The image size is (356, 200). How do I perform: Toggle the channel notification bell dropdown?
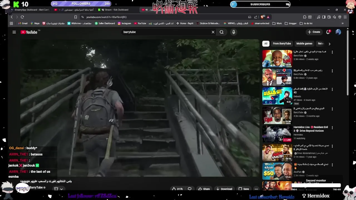tap(58, 189)
